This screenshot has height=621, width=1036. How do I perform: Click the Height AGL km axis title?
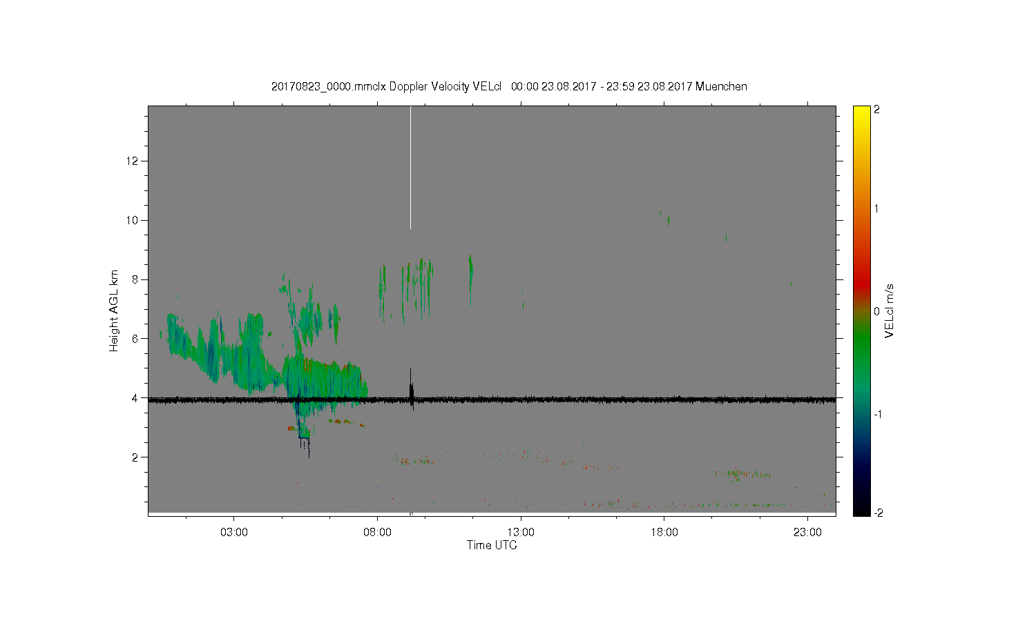click(x=114, y=310)
